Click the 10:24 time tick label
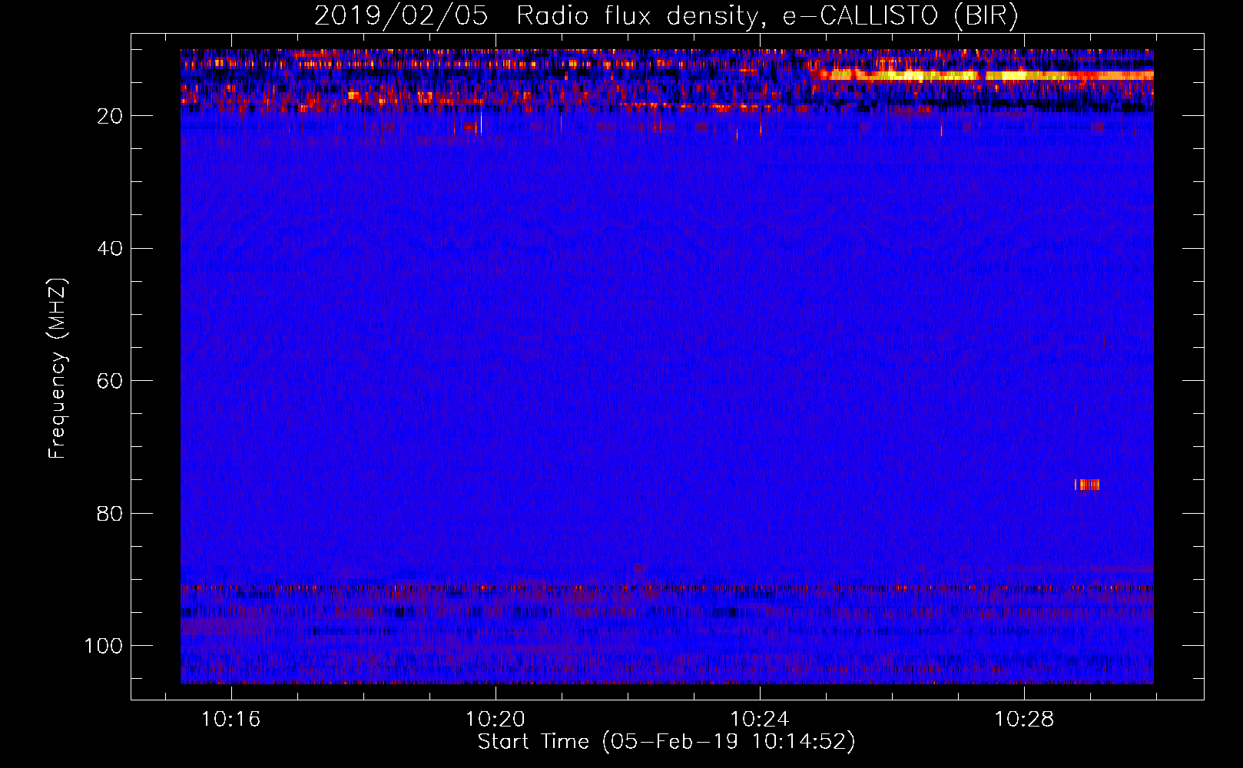Screen dimensions: 1243x768 coord(760,720)
